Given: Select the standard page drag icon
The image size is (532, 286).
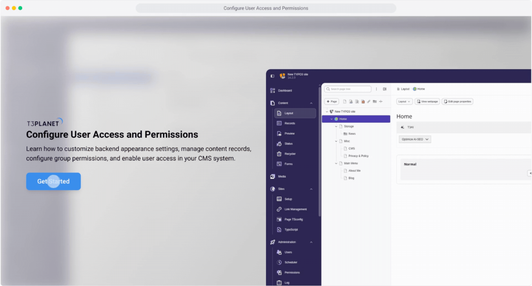Looking at the screenshot, I should [345, 102].
